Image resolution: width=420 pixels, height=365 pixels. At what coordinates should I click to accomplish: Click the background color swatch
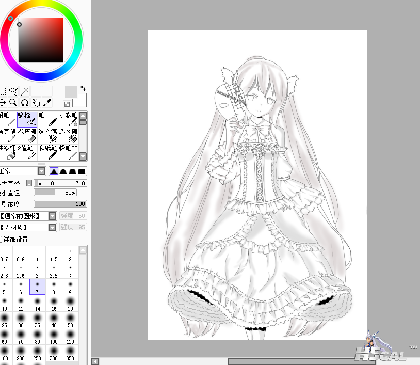coord(82,102)
